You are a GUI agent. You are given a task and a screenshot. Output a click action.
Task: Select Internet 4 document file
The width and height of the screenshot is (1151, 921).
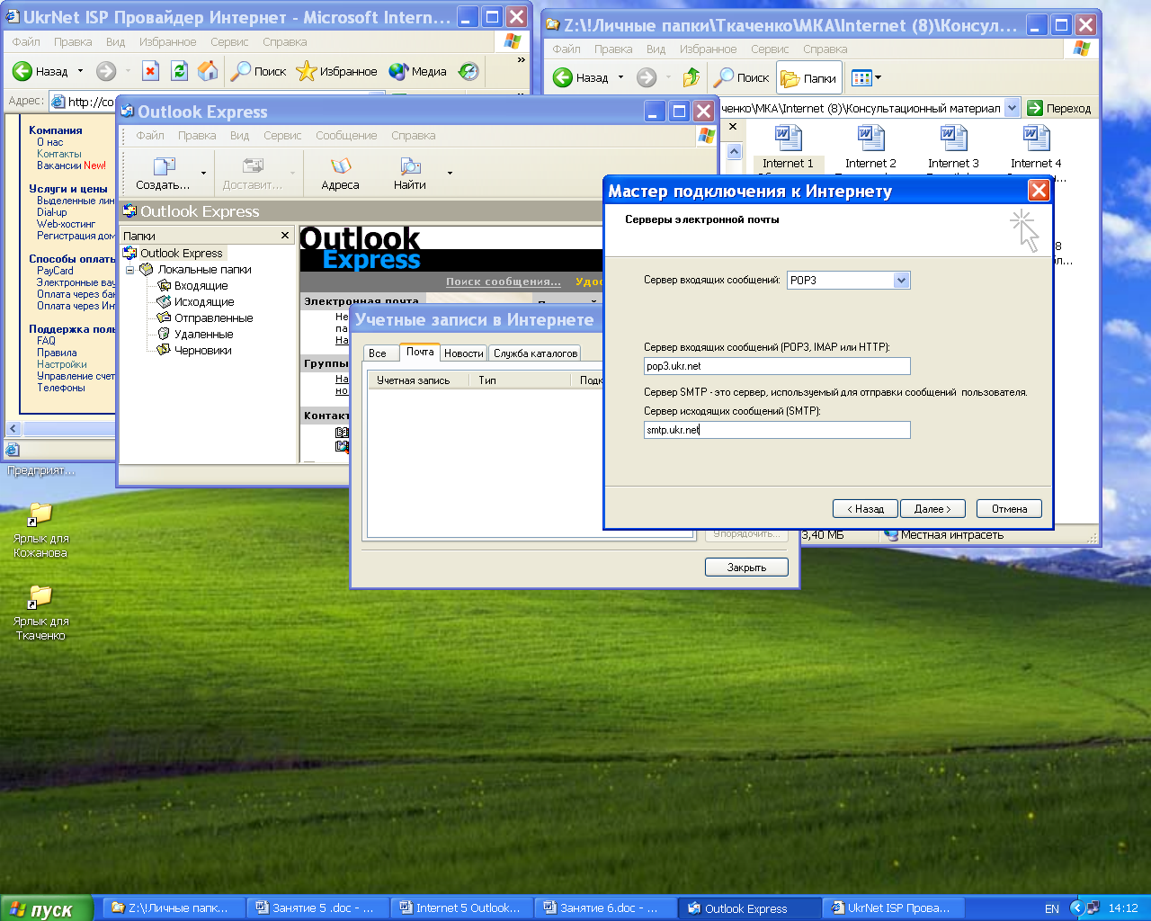coord(1036,147)
